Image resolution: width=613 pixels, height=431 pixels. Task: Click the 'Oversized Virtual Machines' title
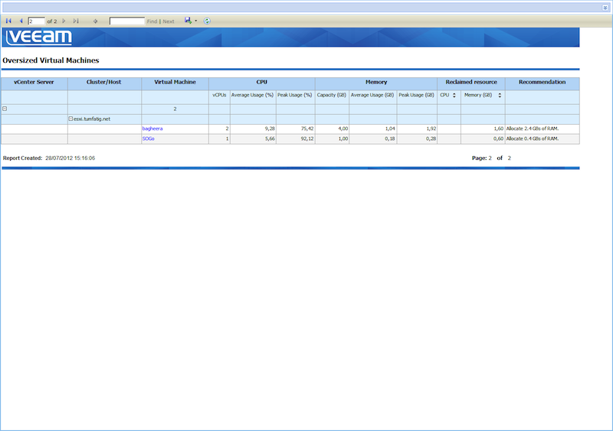click(x=51, y=60)
